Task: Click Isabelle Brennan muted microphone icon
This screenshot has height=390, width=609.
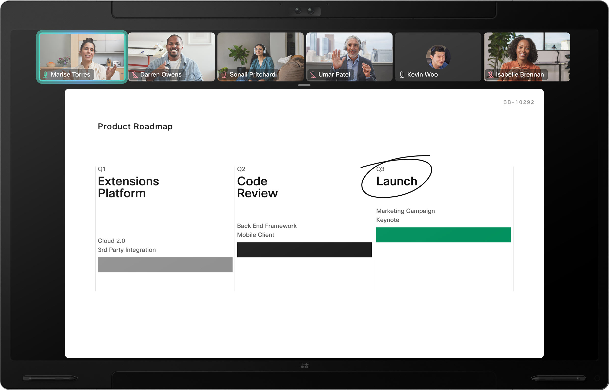Action: [x=490, y=75]
